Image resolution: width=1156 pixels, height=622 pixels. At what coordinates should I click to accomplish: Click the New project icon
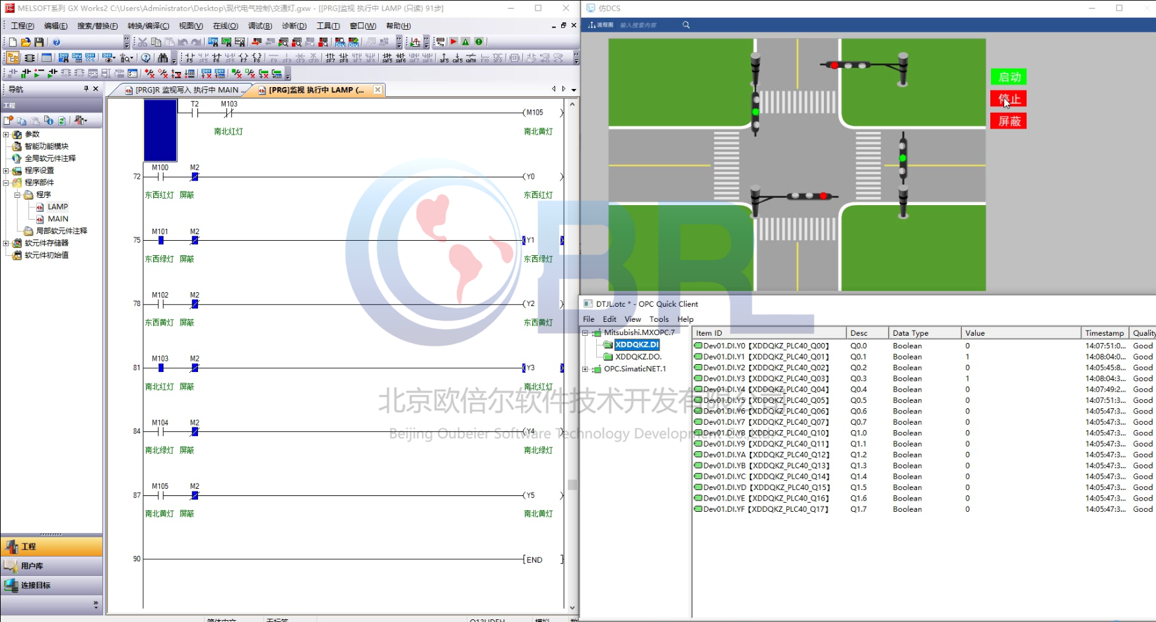(x=13, y=42)
